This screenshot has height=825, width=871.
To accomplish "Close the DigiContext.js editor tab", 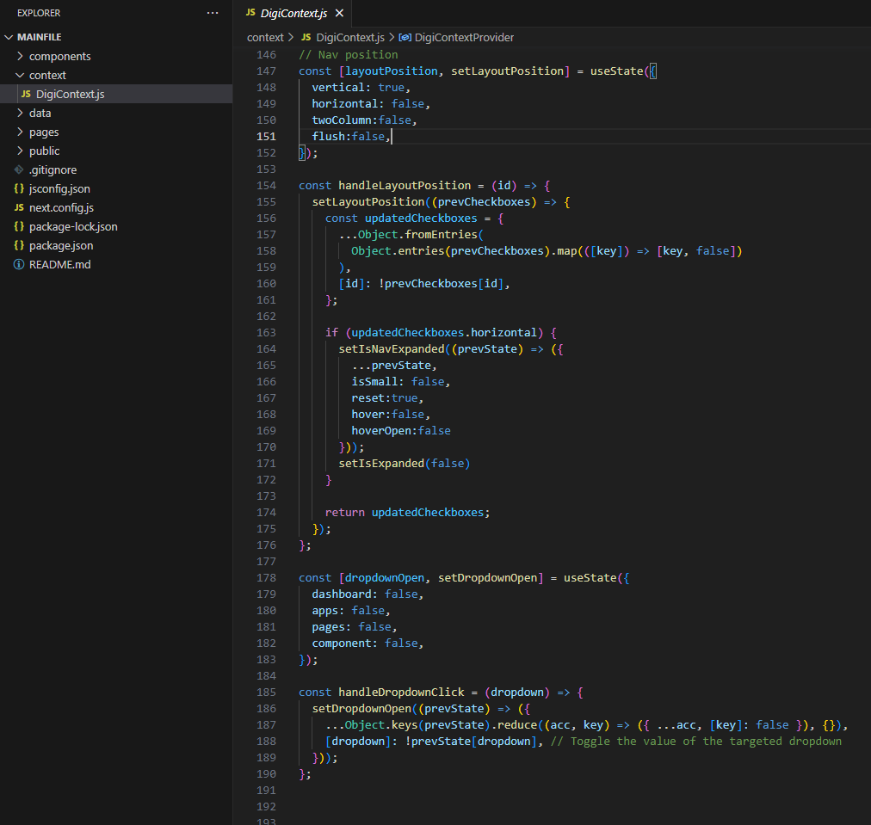I will pos(339,14).
